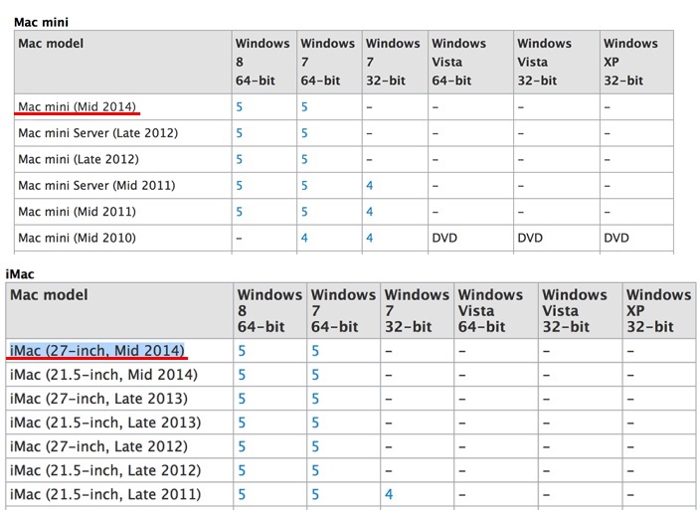Click Windows 8 64-bit header in Mac mini table
This screenshot has height=510, width=700.
(x=262, y=62)
